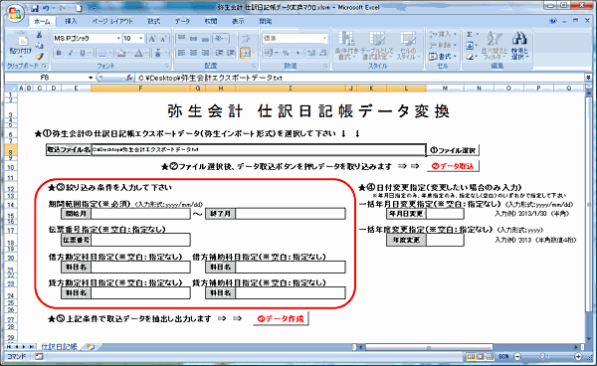Click the zoom out minus button
Viewport: 597px width, 366px height.
point(517,356)
